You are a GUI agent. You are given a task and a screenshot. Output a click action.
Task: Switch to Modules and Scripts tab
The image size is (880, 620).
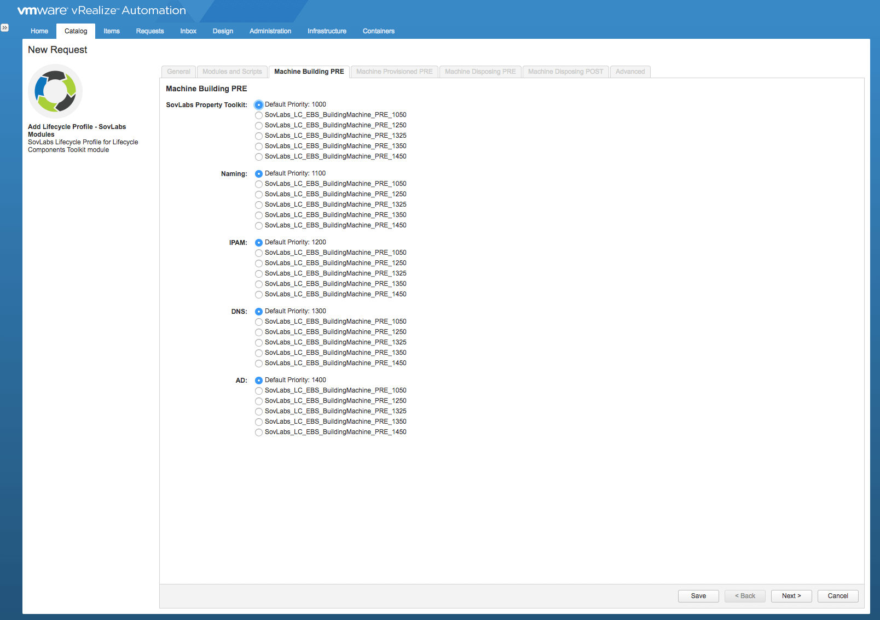(232, 72)
